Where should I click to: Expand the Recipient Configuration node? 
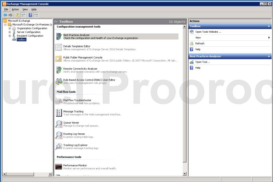click(x=10, y=36)
